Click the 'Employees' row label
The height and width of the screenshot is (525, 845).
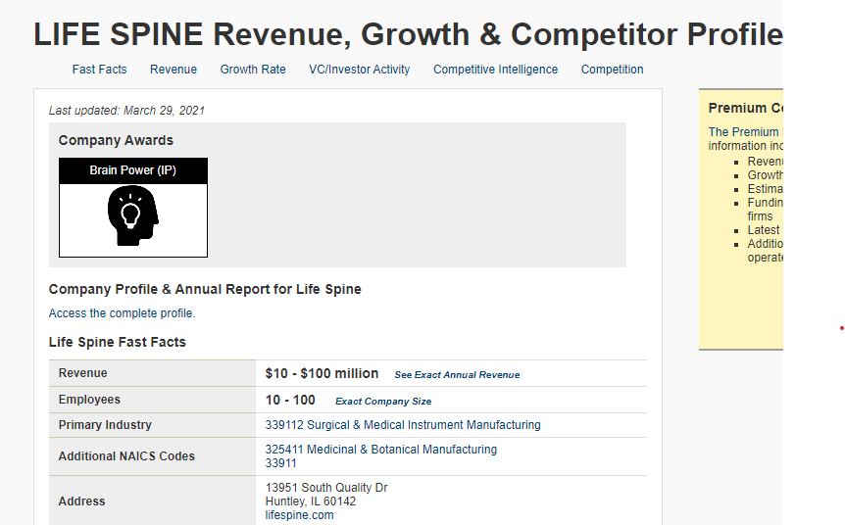[x=89, y=400]
